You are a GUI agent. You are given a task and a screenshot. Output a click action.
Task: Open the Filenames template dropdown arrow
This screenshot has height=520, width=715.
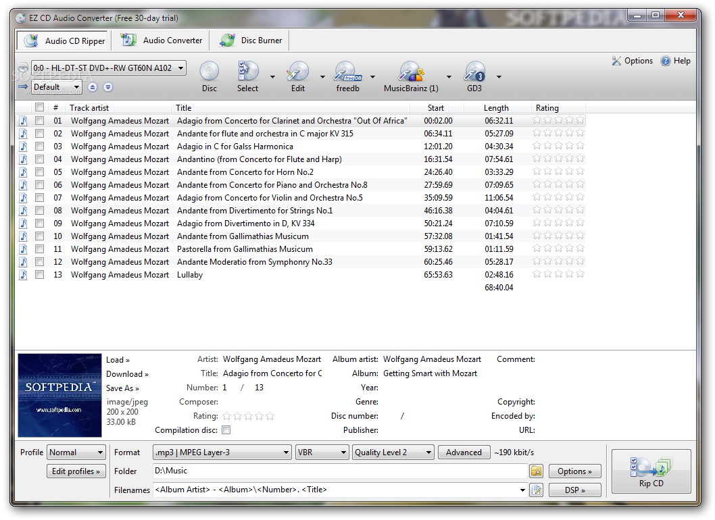[522, 490]
